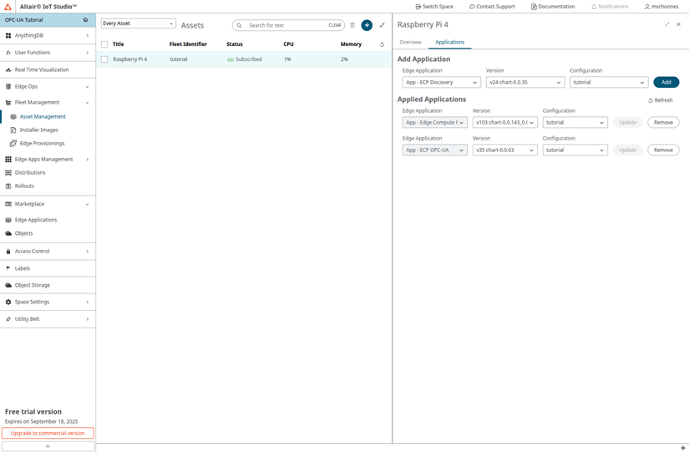Open the Version dropdown showing v103 chart-0.0.143

coord(505,123)
